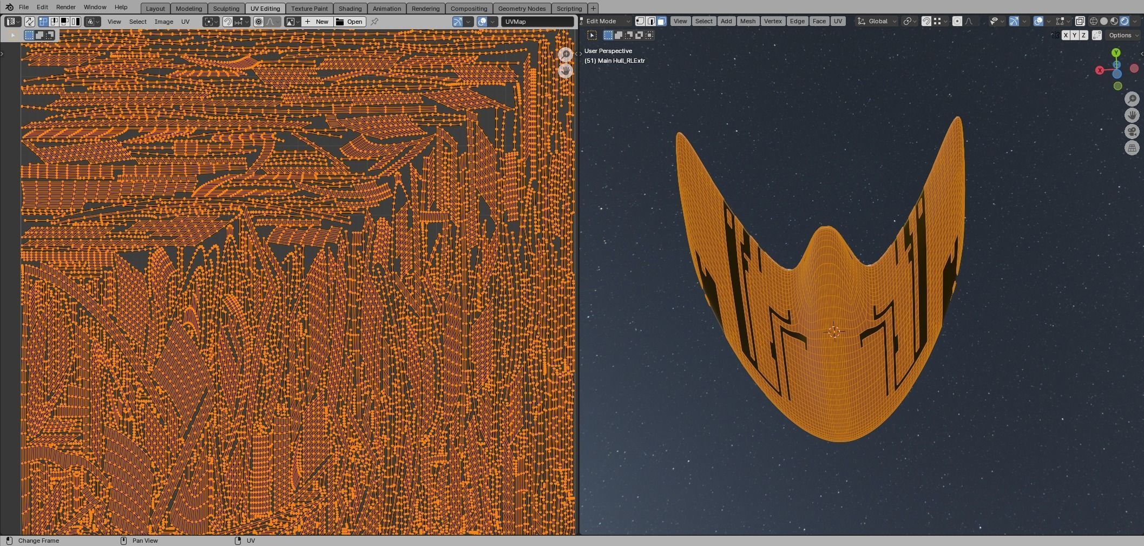Select UV vertex selection mode
1144x546 pixels.
pos(43,22)
